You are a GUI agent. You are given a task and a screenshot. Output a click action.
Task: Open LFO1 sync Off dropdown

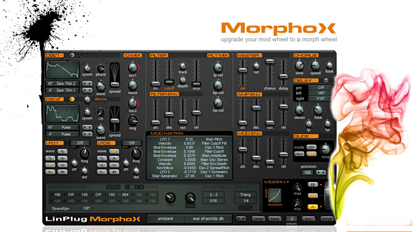pyautogui.click(x=80, y=143)
